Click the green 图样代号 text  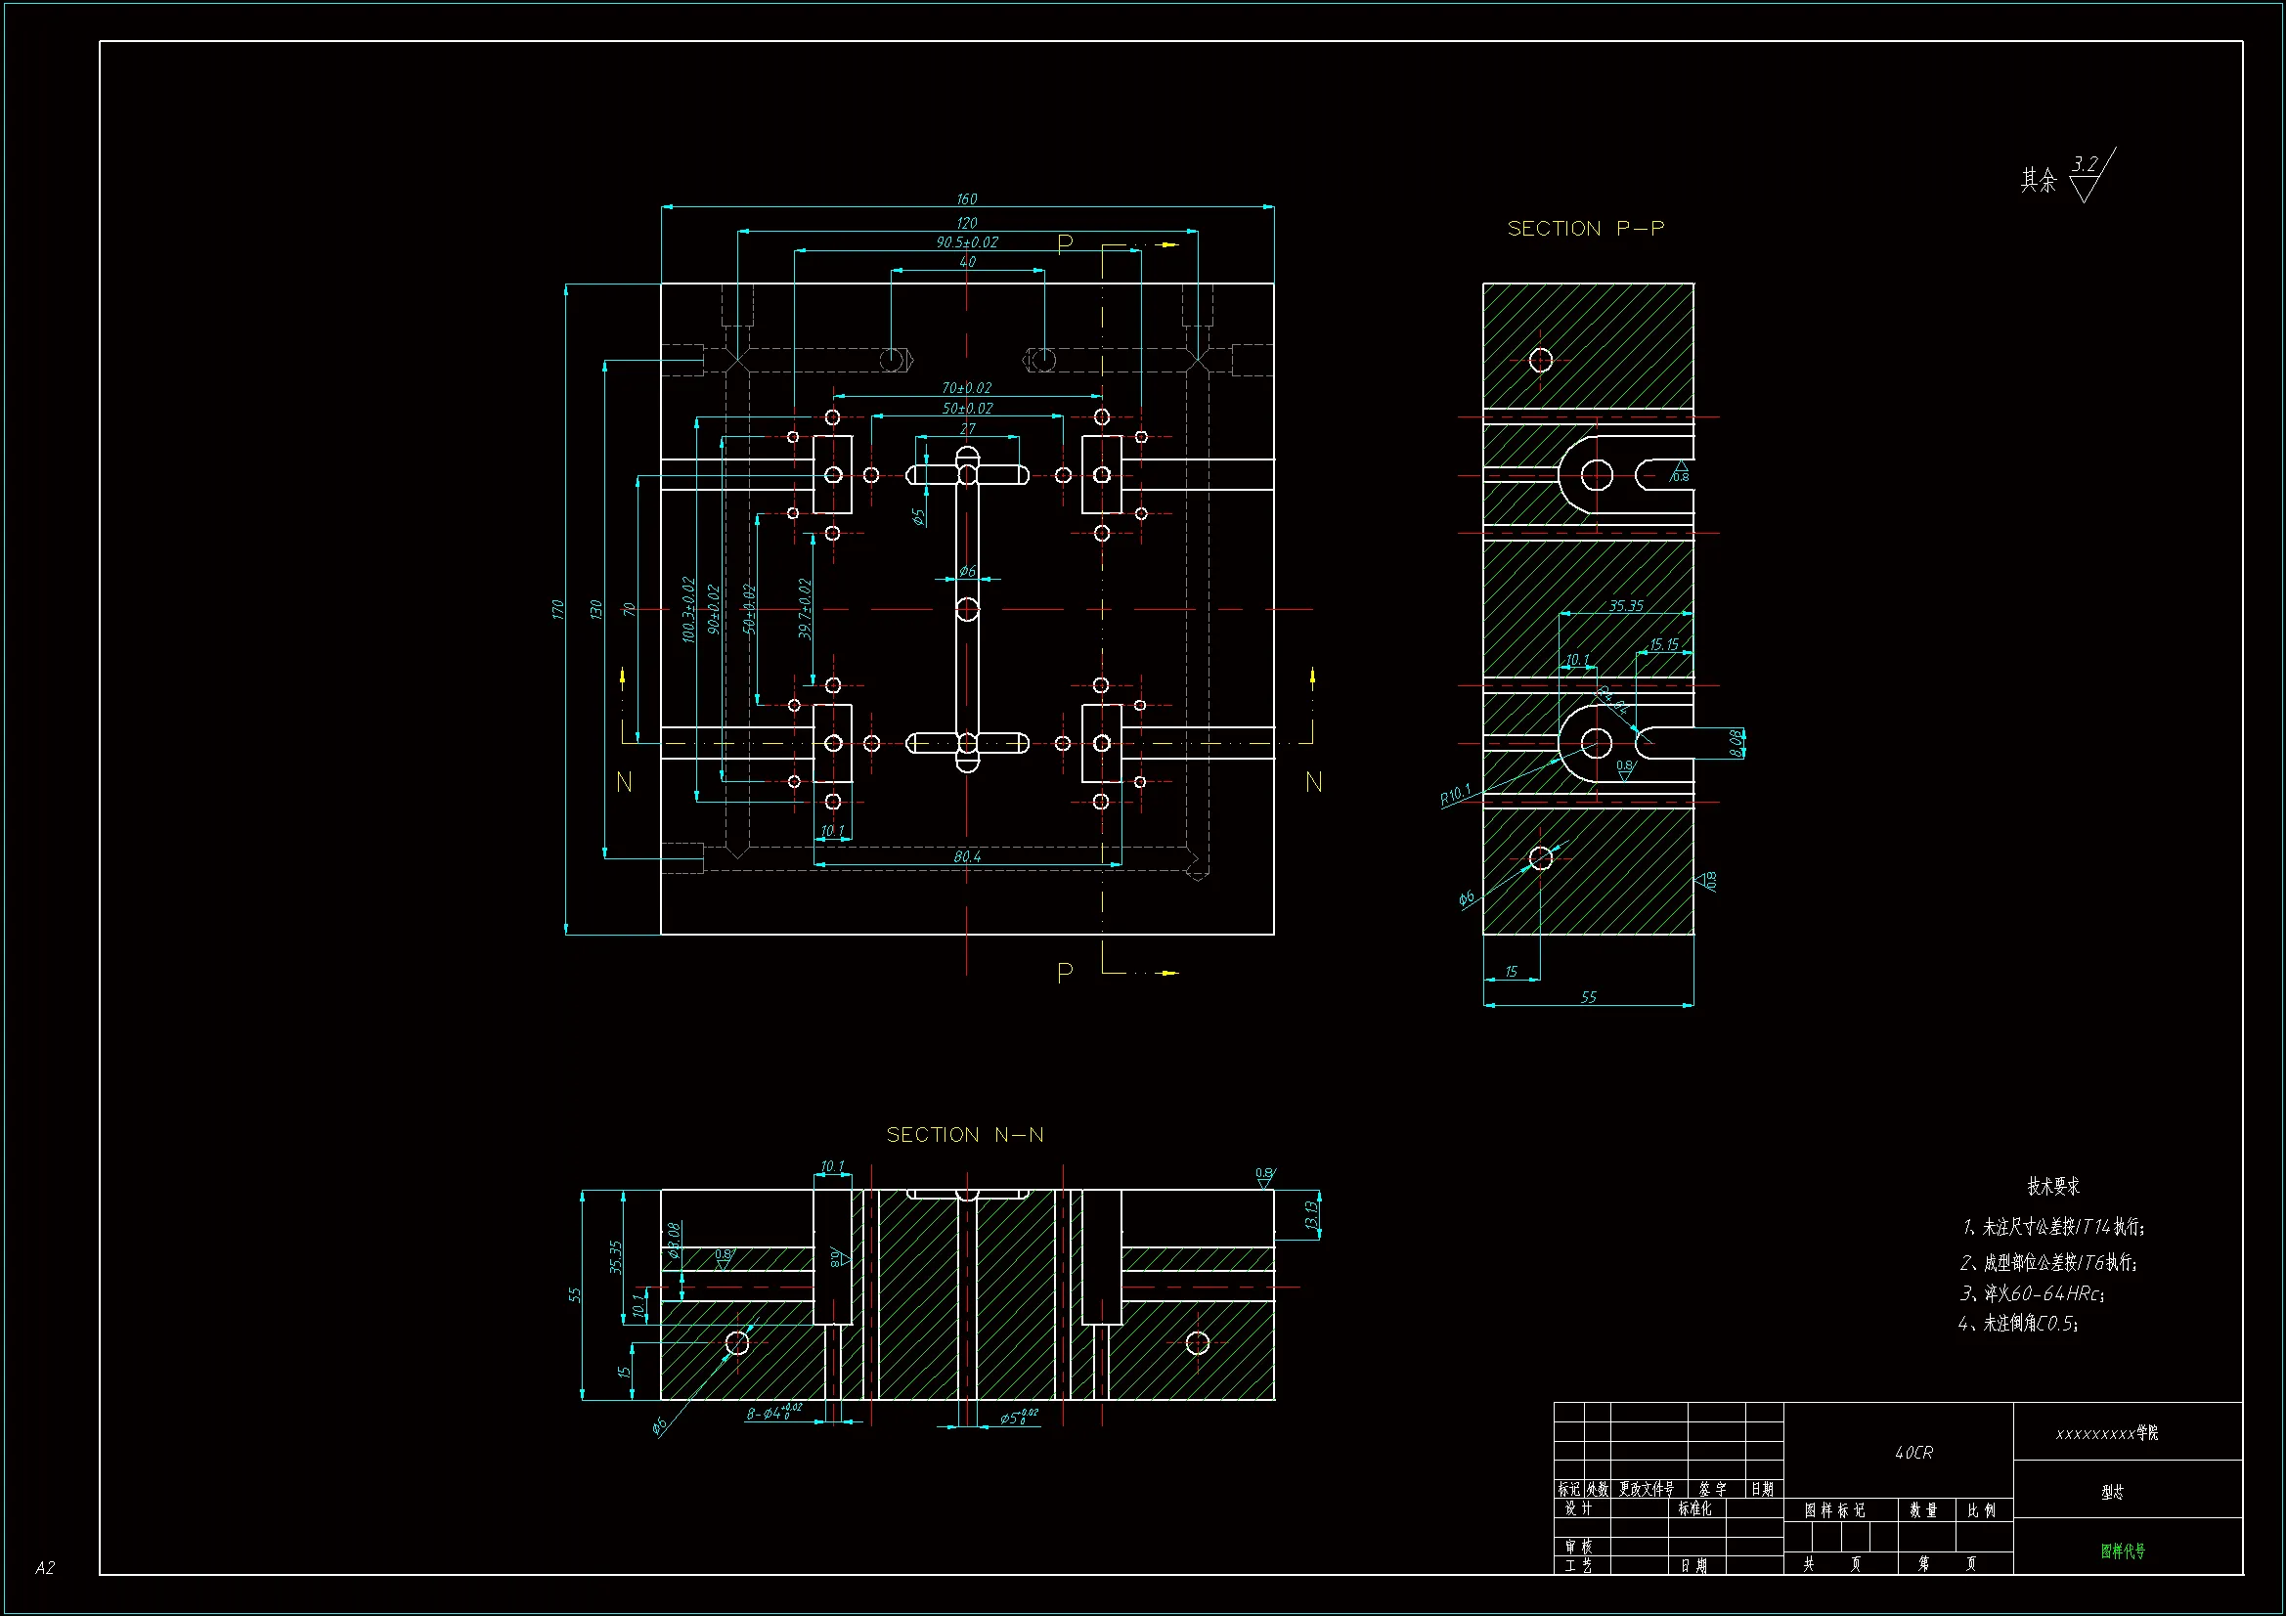pyautogui.click(x=2123, y=1550)
